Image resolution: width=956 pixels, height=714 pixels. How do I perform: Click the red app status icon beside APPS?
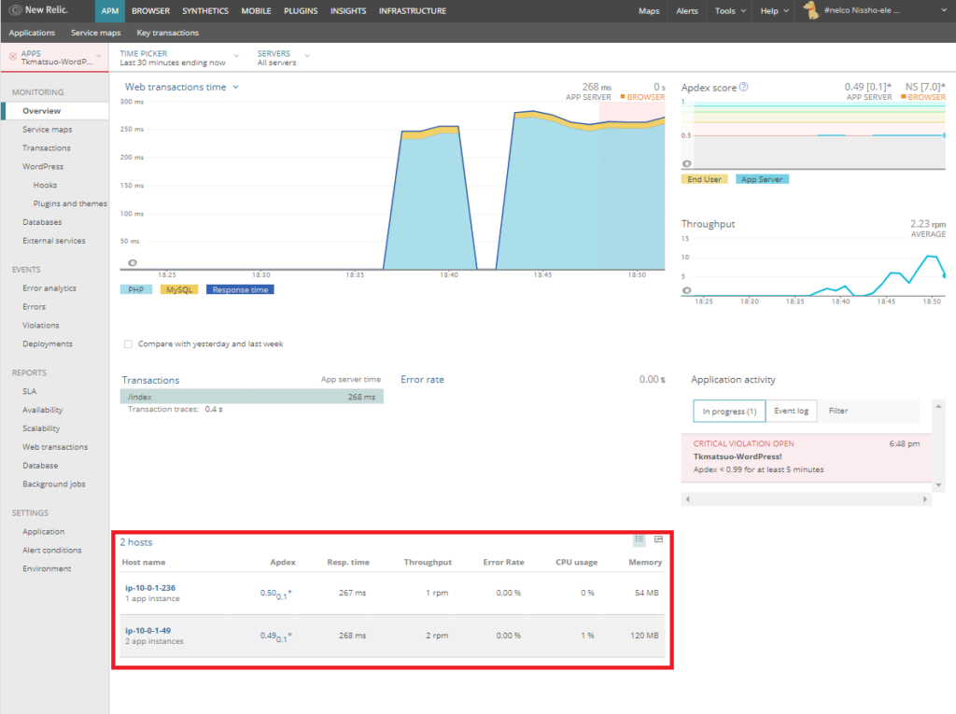13,57
